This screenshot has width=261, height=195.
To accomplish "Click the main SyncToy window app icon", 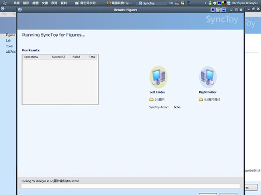I will pos(3,9).
